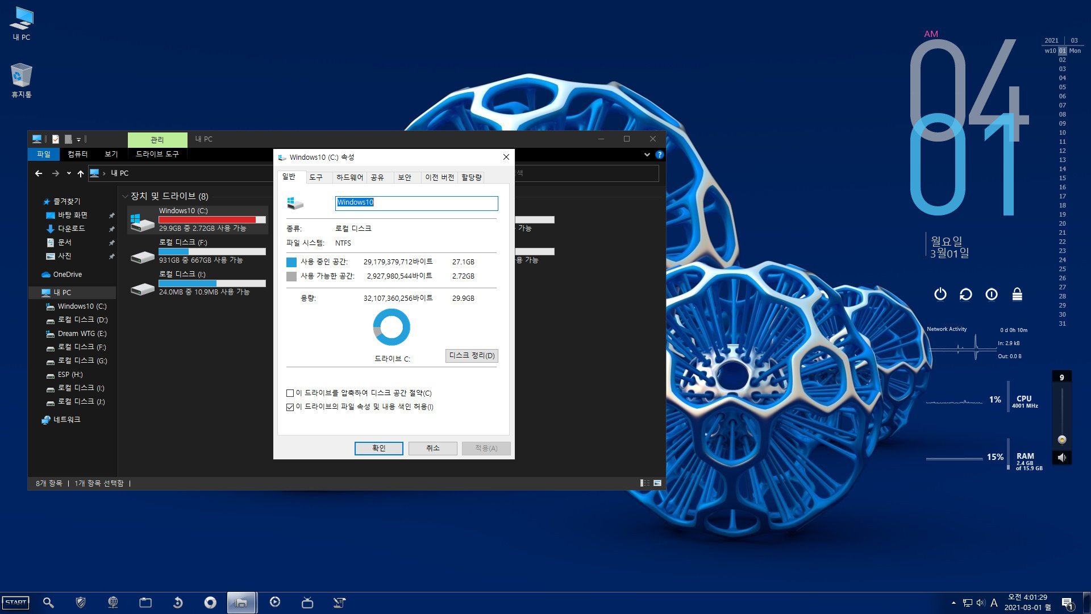
Task: Switch to the 하드웨어 tab
Action: point(349,177)
